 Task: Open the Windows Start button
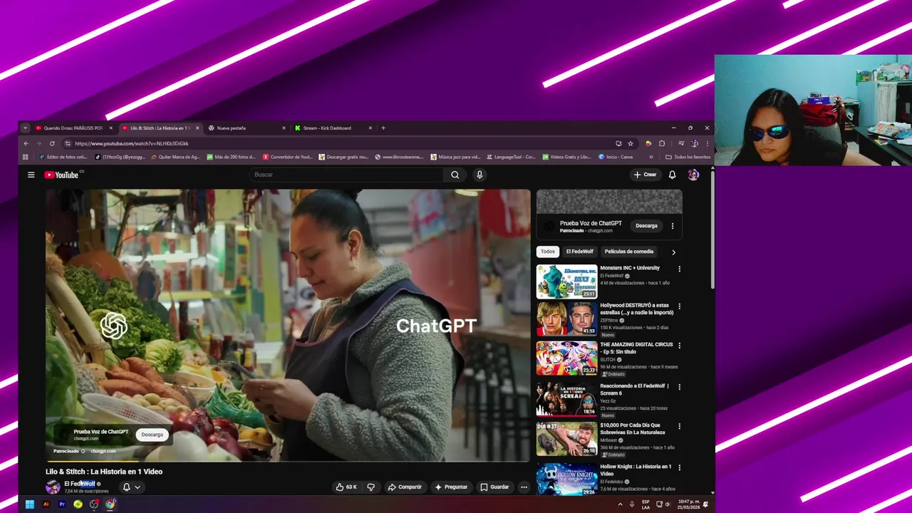29,504
